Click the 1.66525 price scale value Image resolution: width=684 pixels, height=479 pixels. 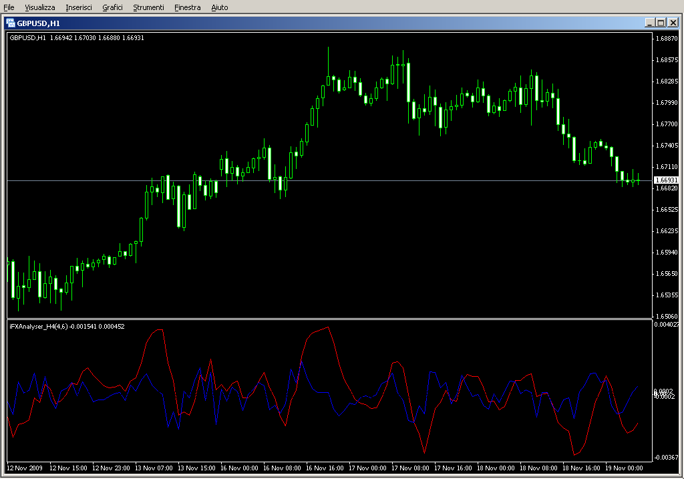tap(667, 209)
